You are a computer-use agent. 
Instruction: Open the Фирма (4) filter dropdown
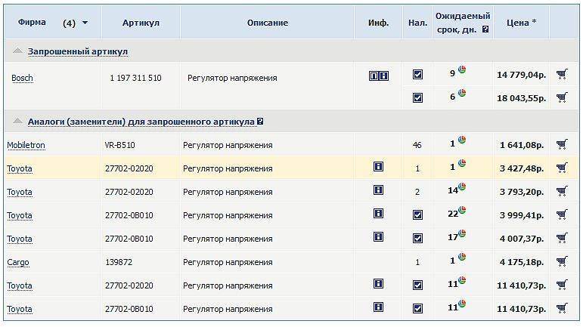pos(85,23)
